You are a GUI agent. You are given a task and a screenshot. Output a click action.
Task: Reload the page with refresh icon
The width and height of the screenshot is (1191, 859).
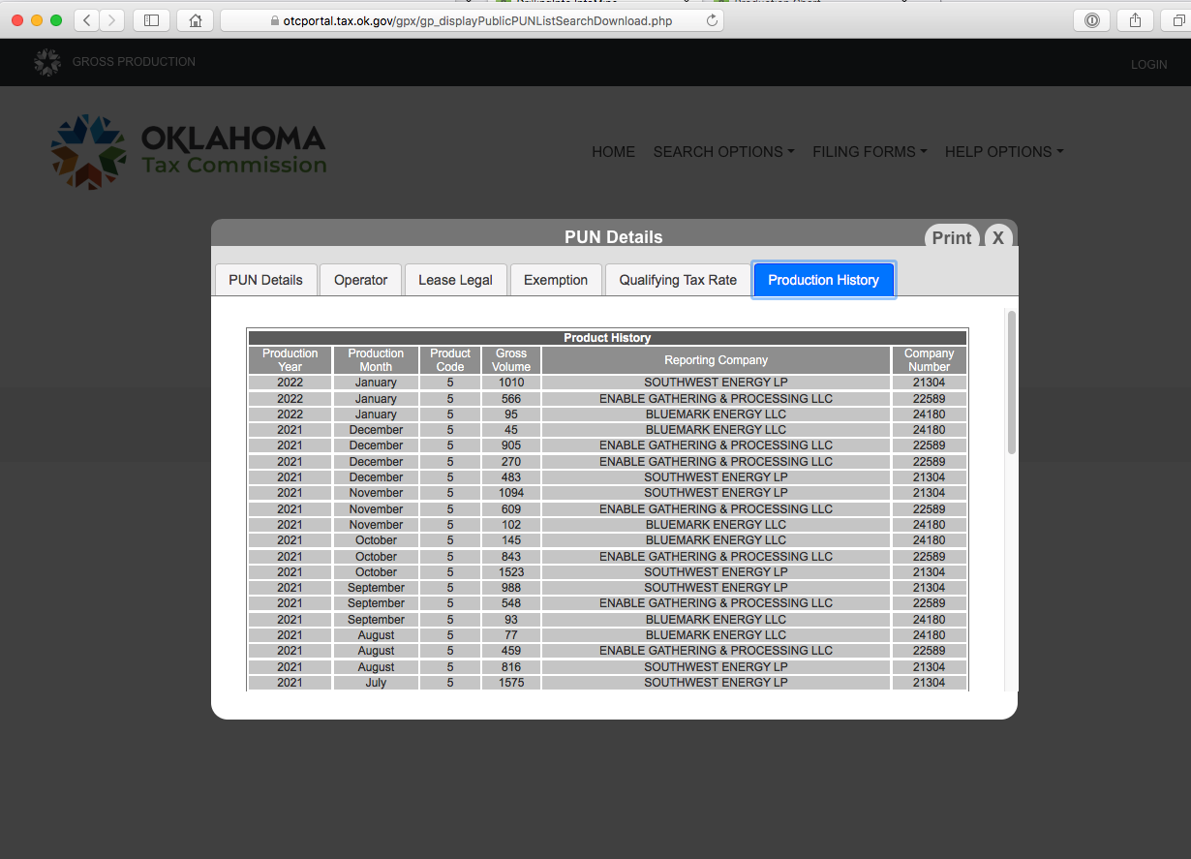[714, 20]
